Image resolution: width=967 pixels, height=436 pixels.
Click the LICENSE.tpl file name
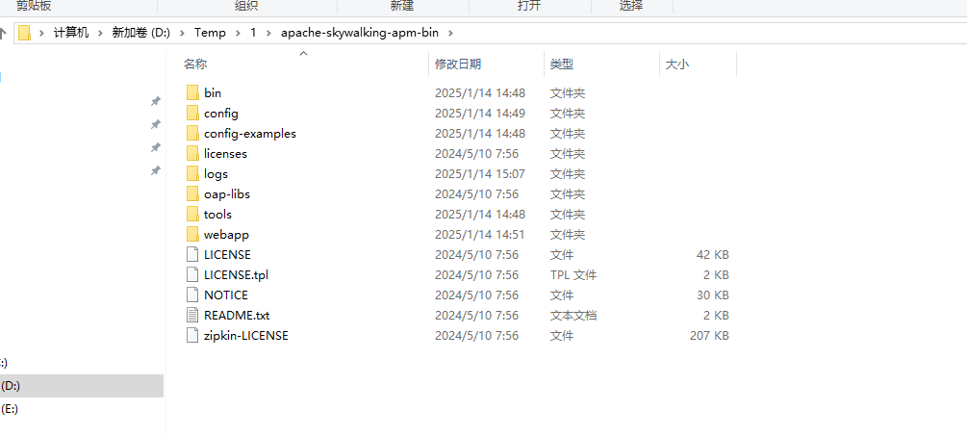click(x=236, y=275)
